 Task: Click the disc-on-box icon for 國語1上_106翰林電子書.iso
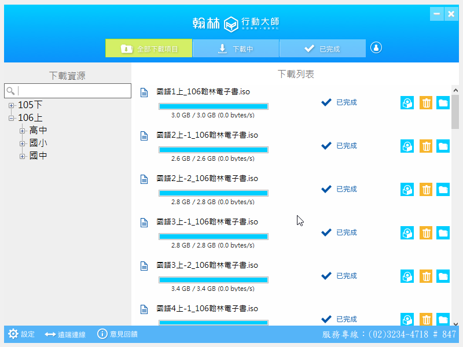pyautogui.click(x=407, y=103)
